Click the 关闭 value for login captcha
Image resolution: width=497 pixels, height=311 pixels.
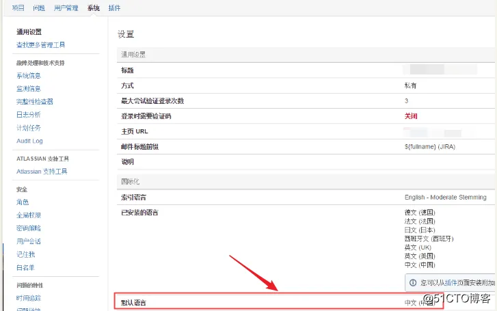pos(411,116)
